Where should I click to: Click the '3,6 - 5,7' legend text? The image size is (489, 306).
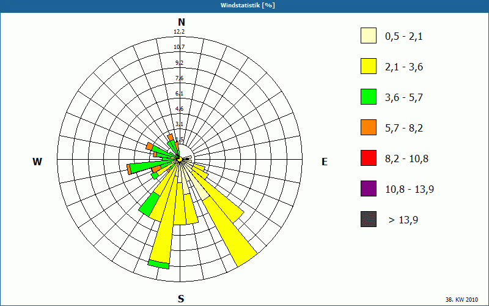coord(404,98)
